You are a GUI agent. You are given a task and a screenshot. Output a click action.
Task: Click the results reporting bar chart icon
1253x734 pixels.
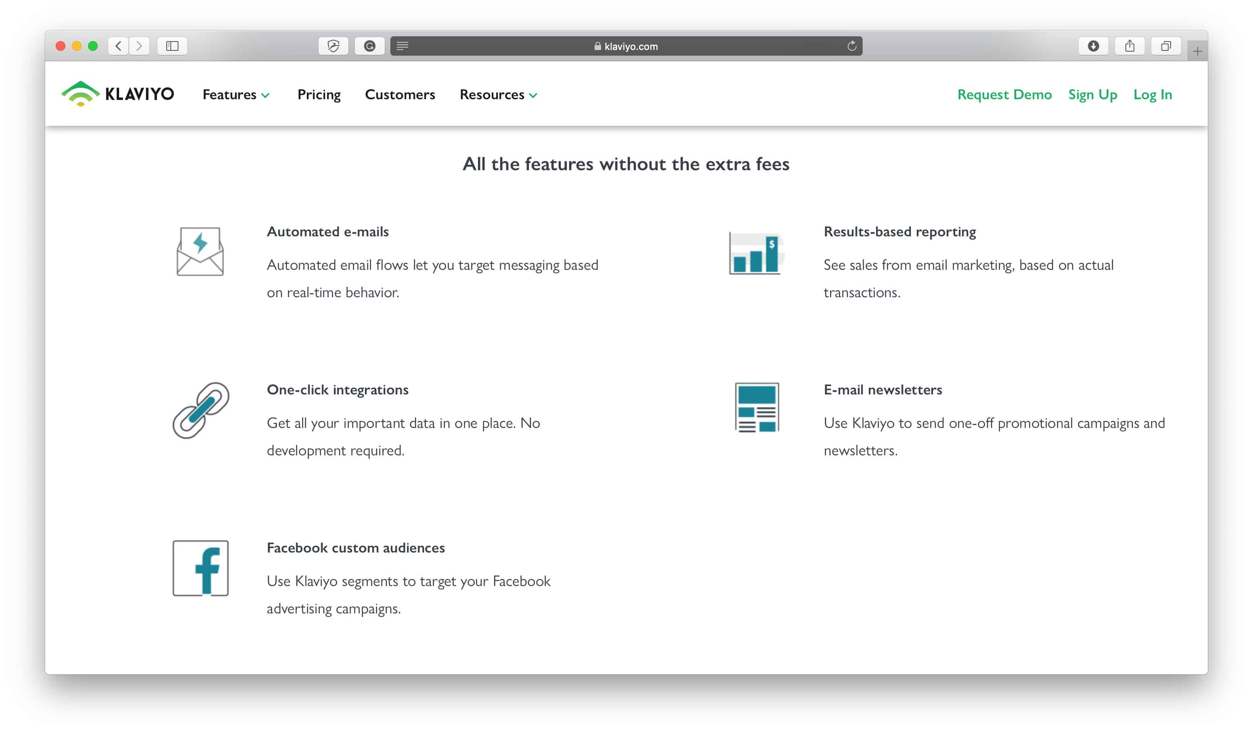point(757,253)
